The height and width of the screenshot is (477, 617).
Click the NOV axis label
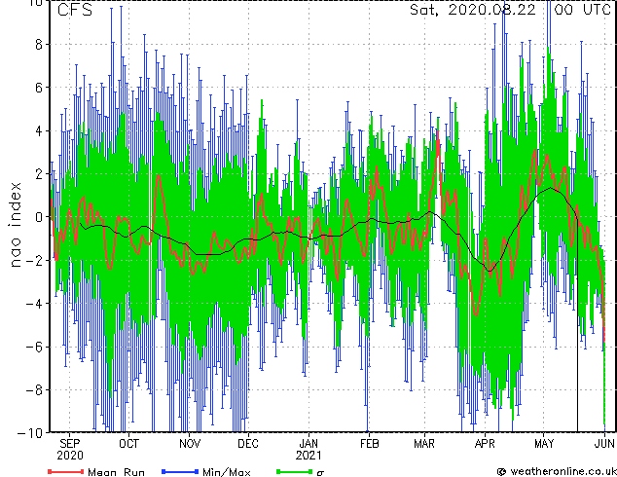coord(190,444)
